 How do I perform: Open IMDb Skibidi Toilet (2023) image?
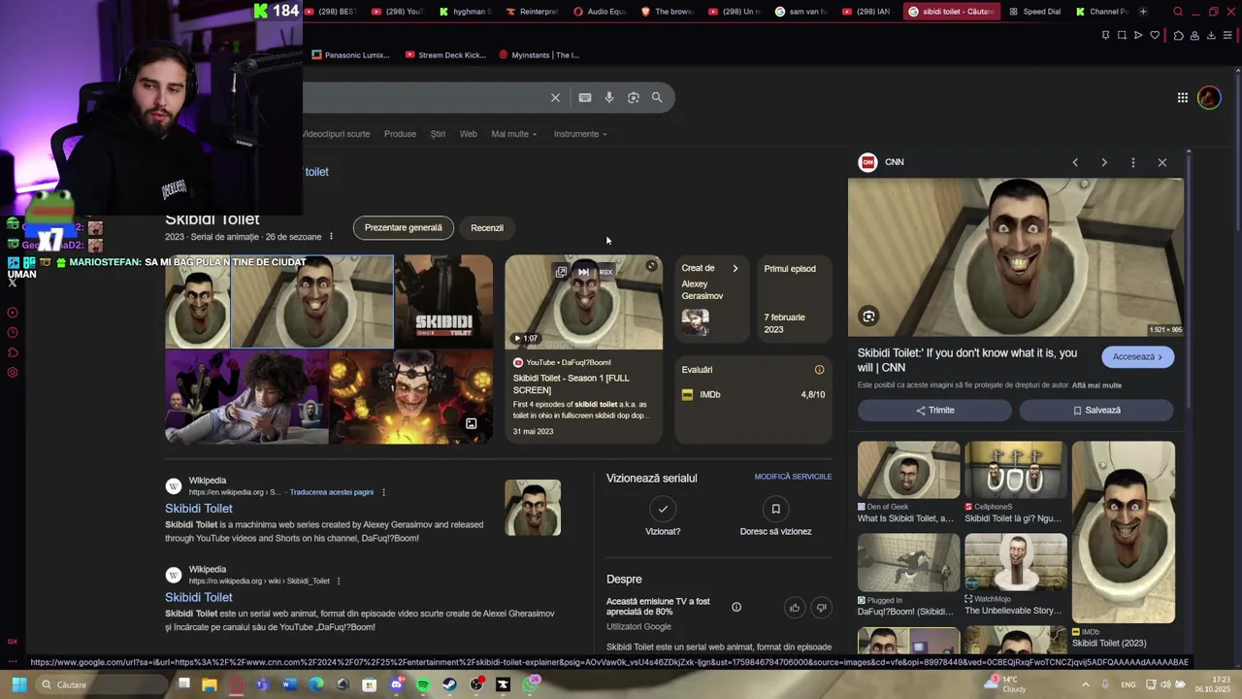tap(1124, 532)
